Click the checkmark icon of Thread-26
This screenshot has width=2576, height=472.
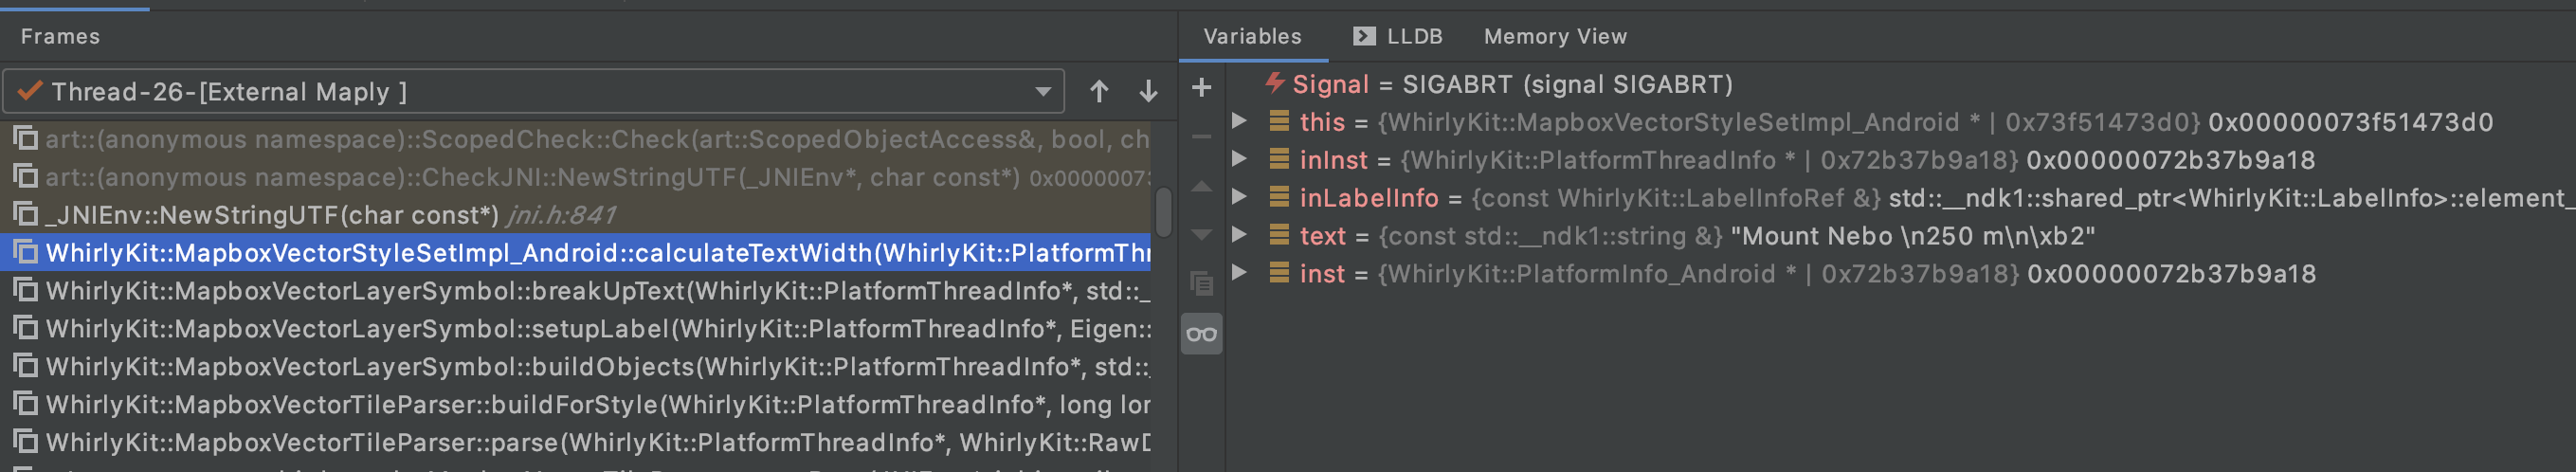coord(30,91)
